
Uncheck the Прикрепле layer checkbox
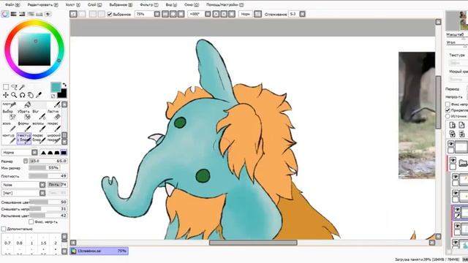(x=448, y=110)
